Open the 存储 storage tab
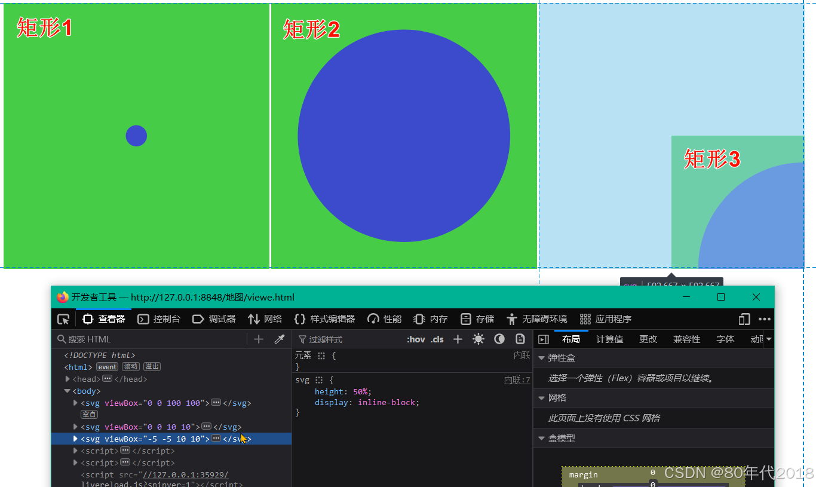Image resolution: width=816 pixels, height=487 pixels. pyautogui.click(x=477, y=319)
